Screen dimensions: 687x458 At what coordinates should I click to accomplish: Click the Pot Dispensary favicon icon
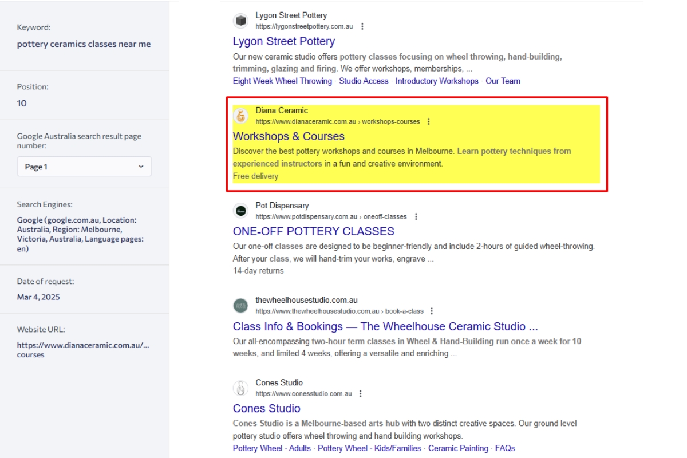(x=240, y=211)
